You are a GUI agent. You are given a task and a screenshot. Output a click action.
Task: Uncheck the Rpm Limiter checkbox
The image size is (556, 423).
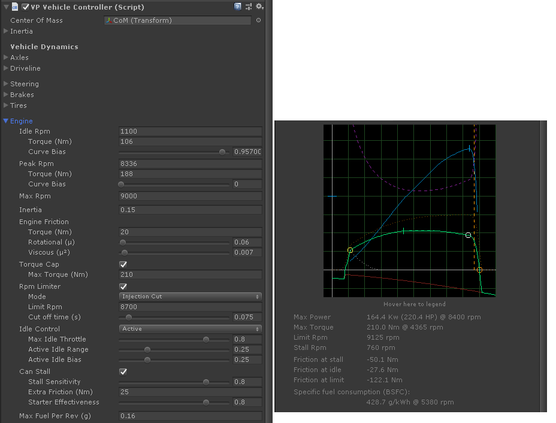click(123, 286)
